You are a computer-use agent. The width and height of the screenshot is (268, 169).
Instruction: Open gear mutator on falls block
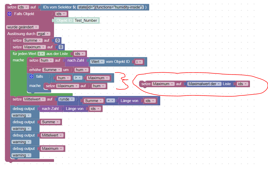point(31,76)
